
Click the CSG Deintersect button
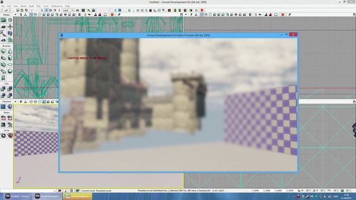point(10,95)
